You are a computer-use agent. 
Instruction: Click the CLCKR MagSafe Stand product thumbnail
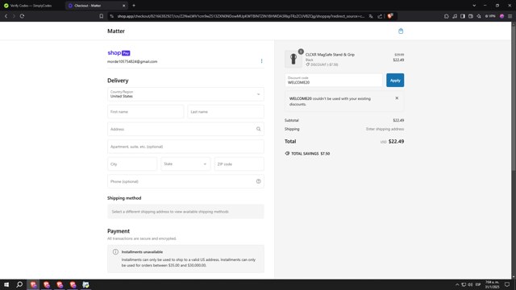click(293, 59)
